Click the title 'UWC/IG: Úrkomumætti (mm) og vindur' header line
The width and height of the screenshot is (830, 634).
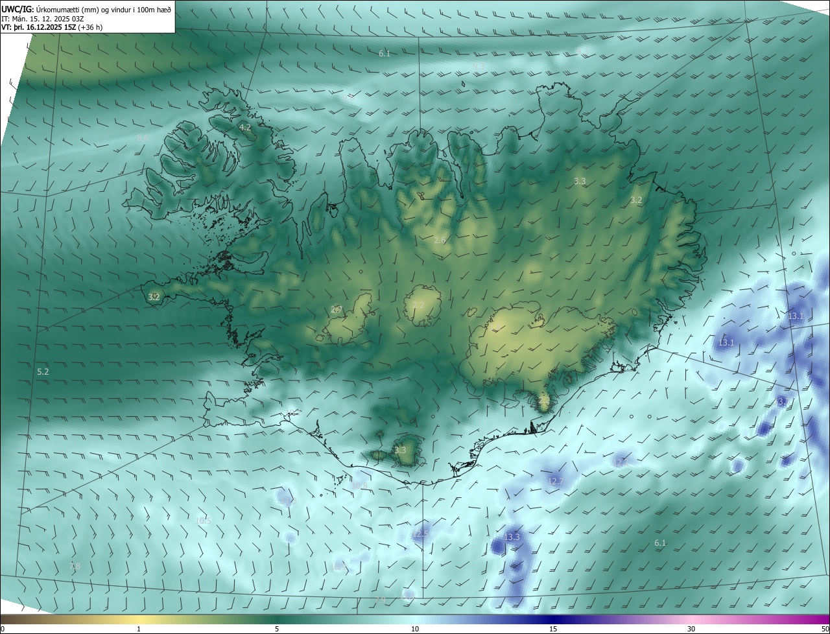click(x=86, y=9)
